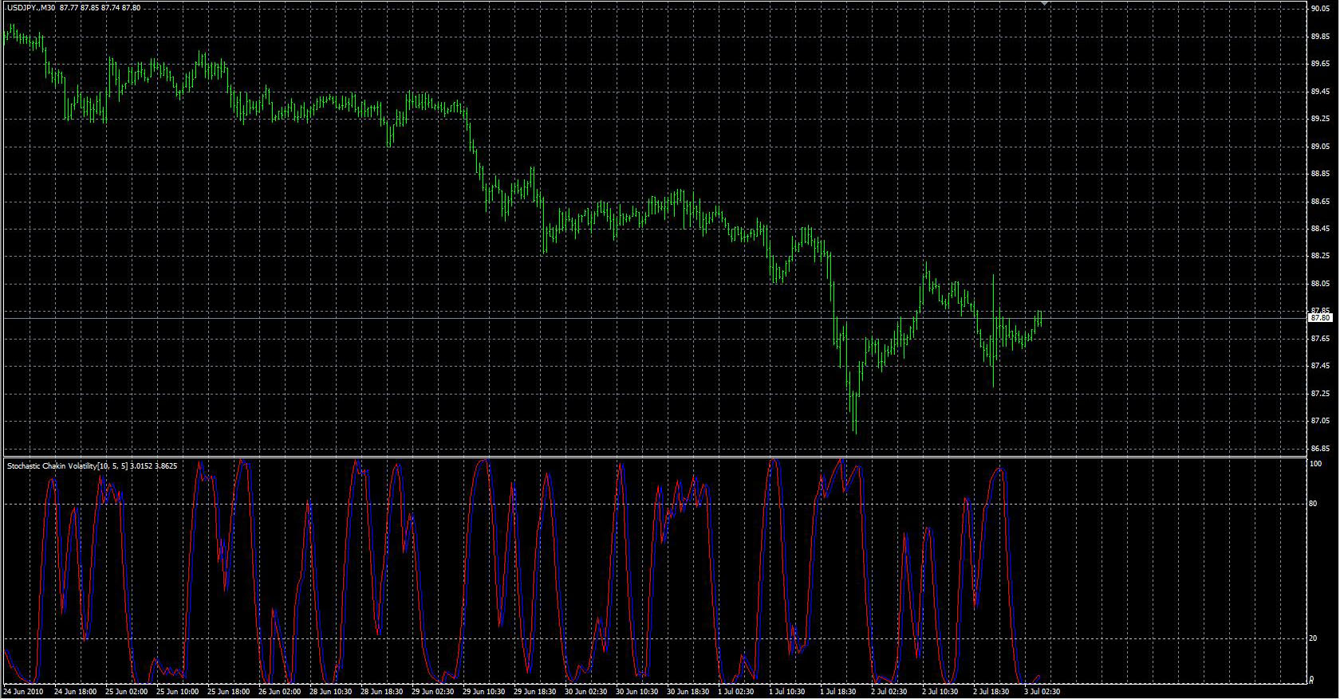Click the indicator level 100 scale label
Viewport: 1340px width, 699px height.
pos(1316,464)
